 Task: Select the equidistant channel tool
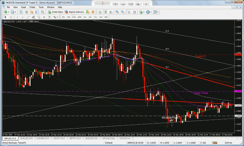coord(34,17)
